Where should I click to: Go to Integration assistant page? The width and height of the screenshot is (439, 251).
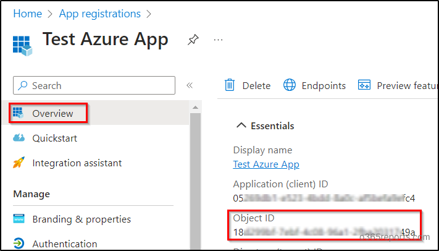(x=77, y=163)
